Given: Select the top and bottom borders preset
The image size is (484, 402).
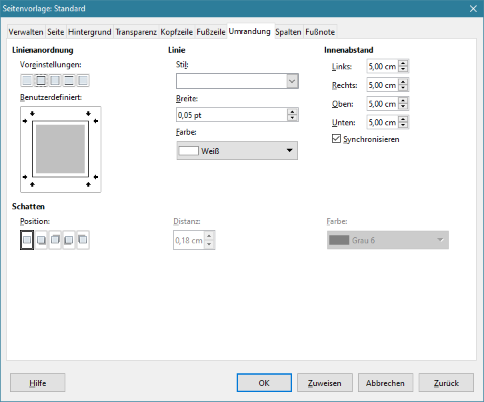Looking at the screenshot, I should click(x=69, y=80).
